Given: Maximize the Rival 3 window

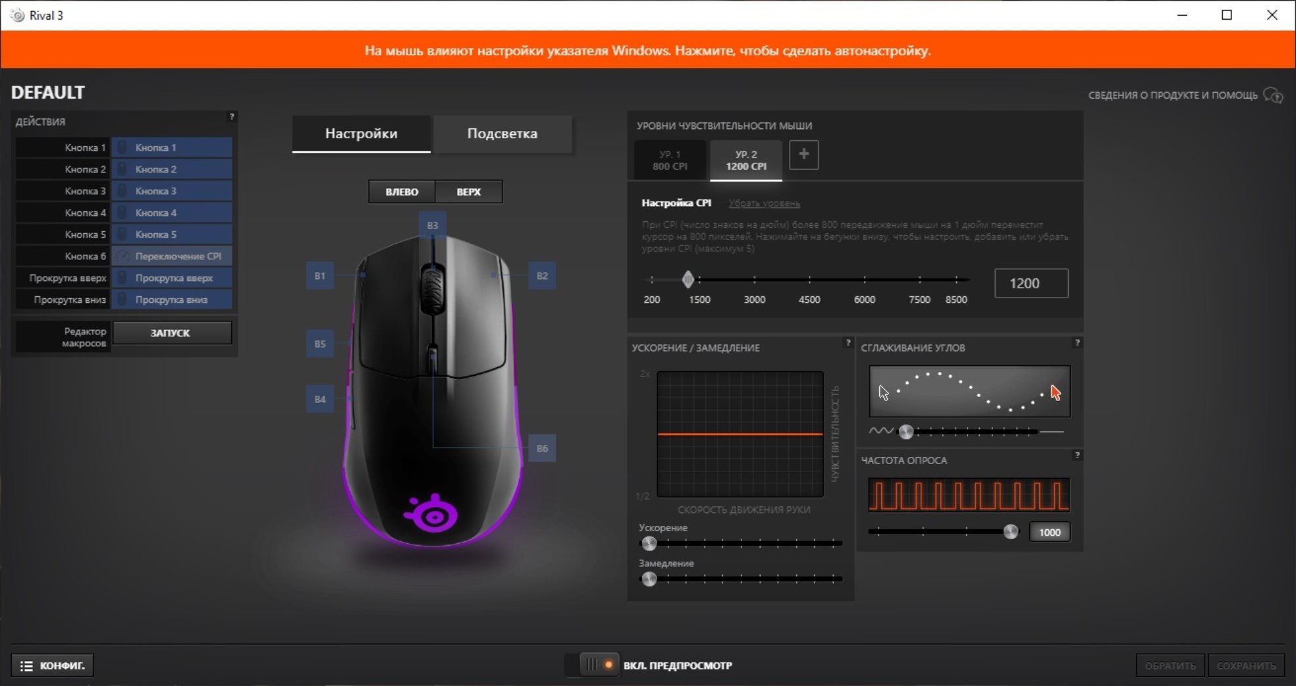Looking at the screenshot, I should (x=1227, y=15).
